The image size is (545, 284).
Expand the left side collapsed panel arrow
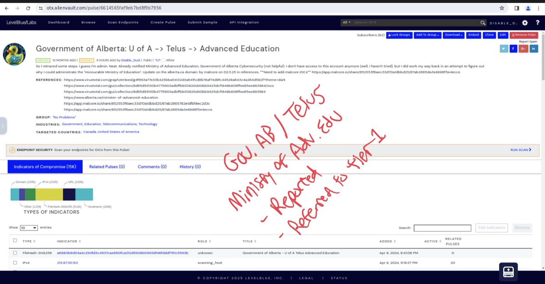click(x=3, y=126)
